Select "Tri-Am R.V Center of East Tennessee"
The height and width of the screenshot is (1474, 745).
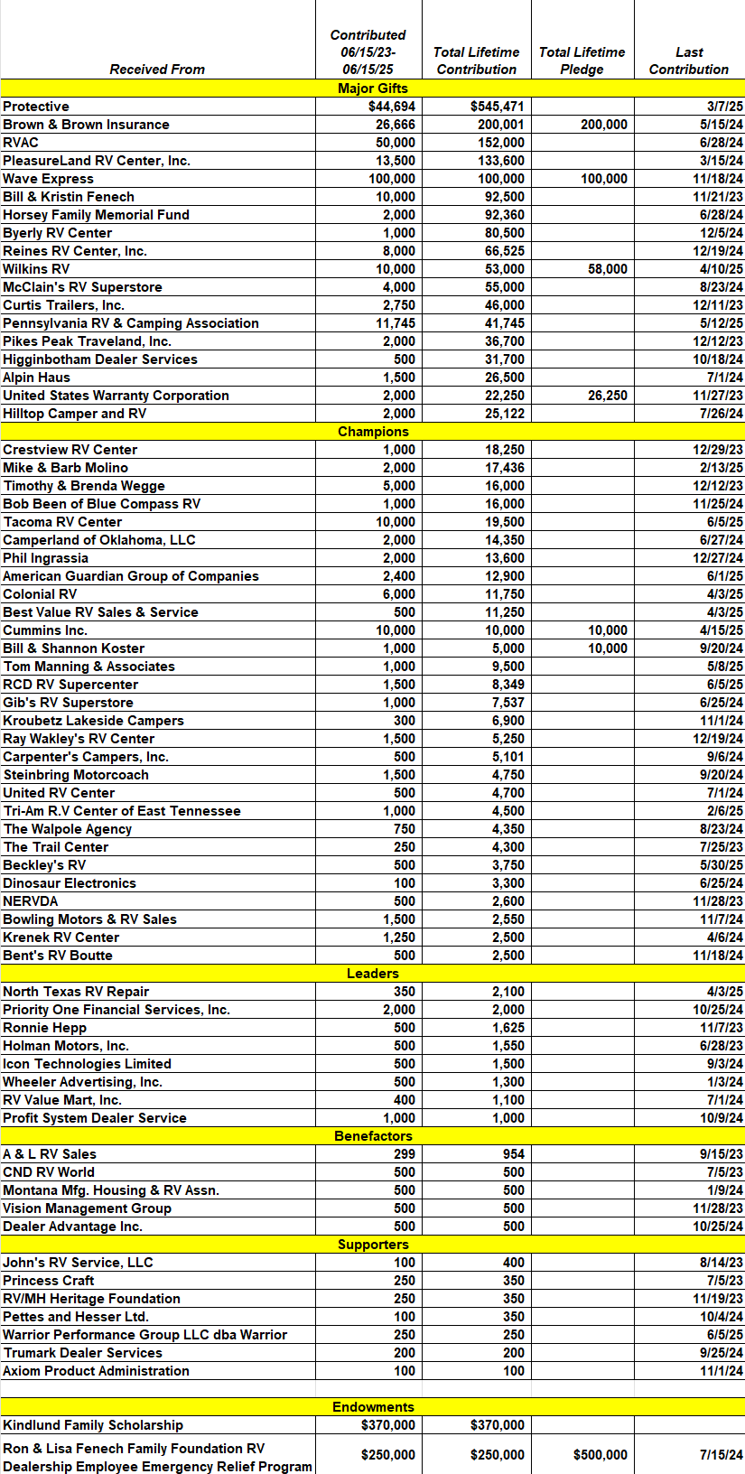click(x=122, y=811)
